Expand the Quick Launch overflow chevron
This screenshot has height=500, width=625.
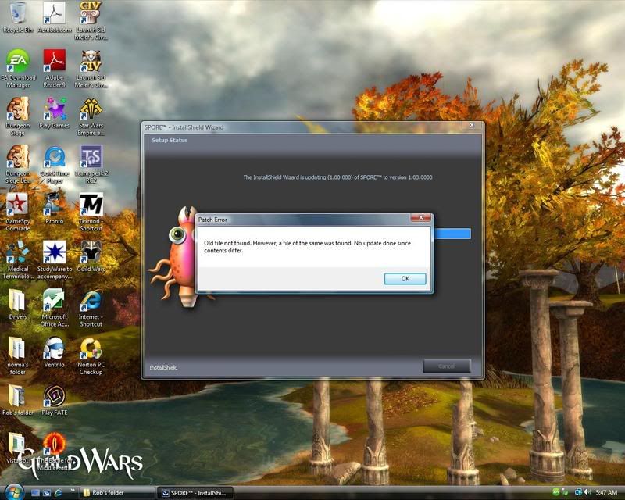tap(72, 491)
